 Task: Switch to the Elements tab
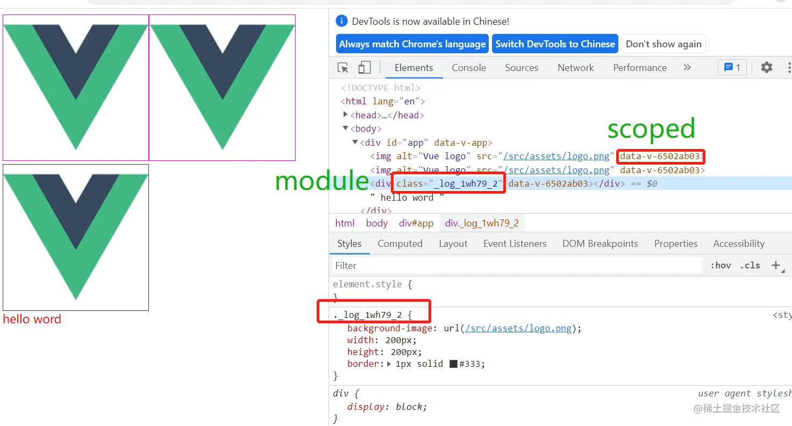pos(413,68)
